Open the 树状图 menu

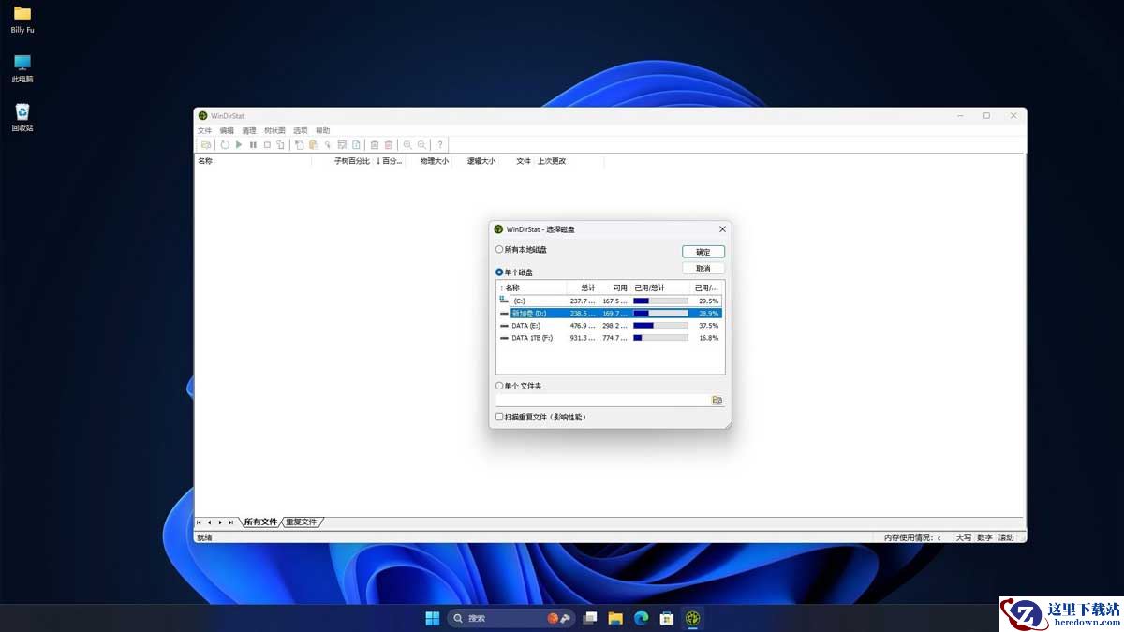pyautogui.click(x=274, y=130)
